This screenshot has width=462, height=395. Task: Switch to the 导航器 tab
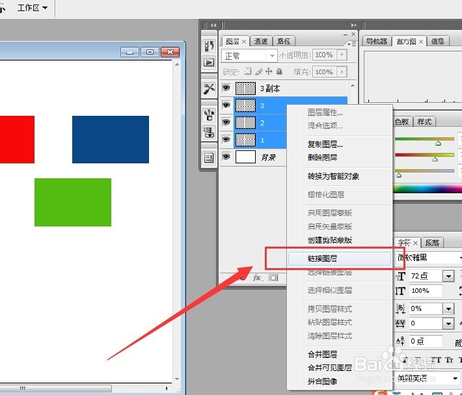click(x=377, y=41)
